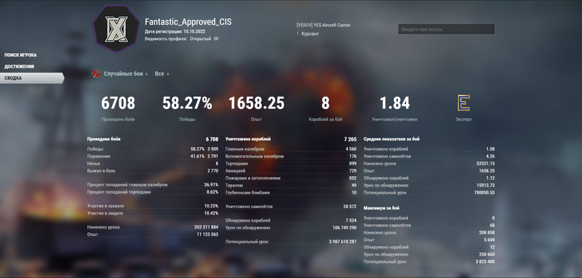Click the 15913.73 spotting damage value

pyautogui.click(x=487, y=185)
